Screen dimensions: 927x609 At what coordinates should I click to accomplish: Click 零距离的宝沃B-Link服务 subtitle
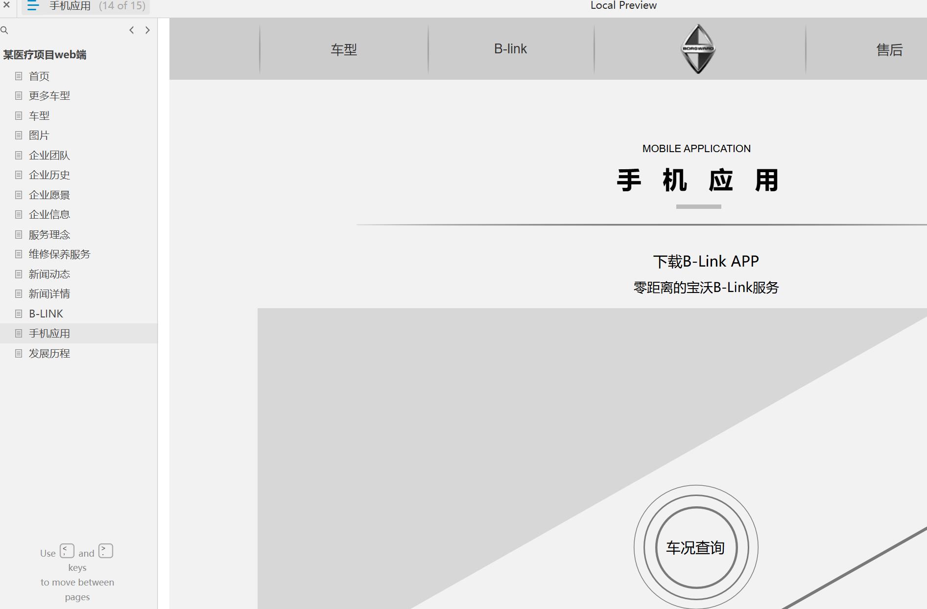[x=706, y=288]
